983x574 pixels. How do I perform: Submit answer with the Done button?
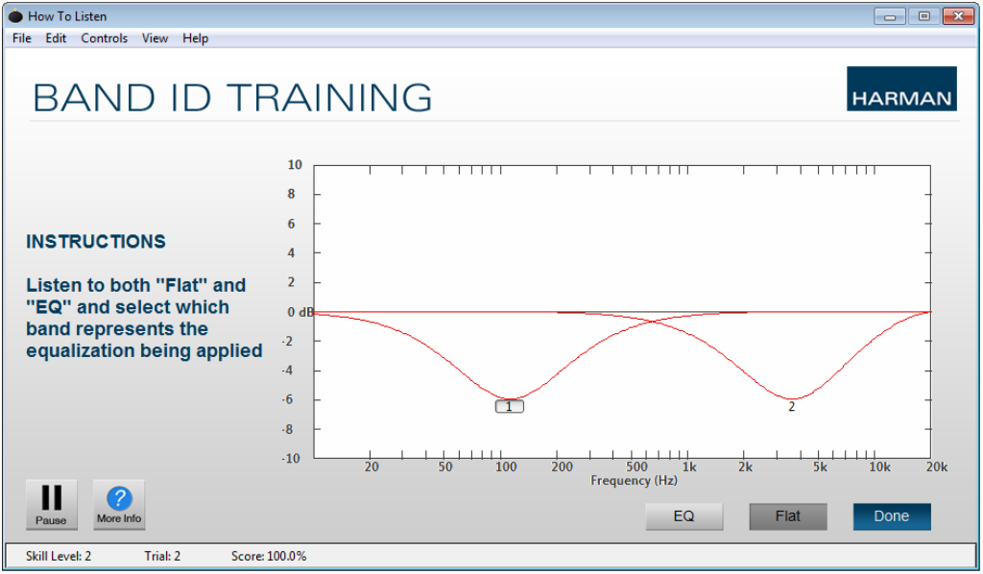coord(891,516)
